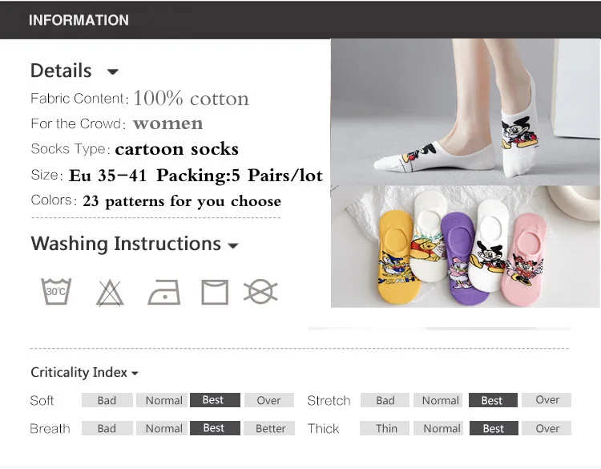Click the do-not-dry-clean crossed circle icon
Image resolution: width=601 pixels, height=469 pixels.
(x=260, y=292)
